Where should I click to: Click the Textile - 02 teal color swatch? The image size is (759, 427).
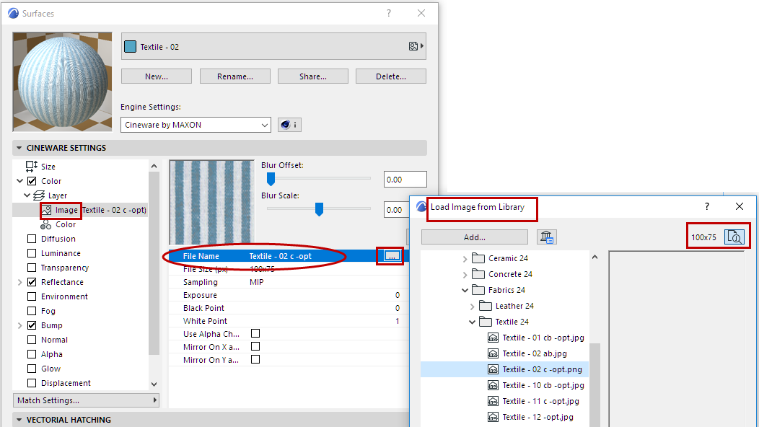pos(130,47)
